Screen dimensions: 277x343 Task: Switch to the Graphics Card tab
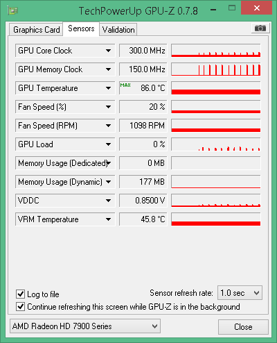coord(36,30)
